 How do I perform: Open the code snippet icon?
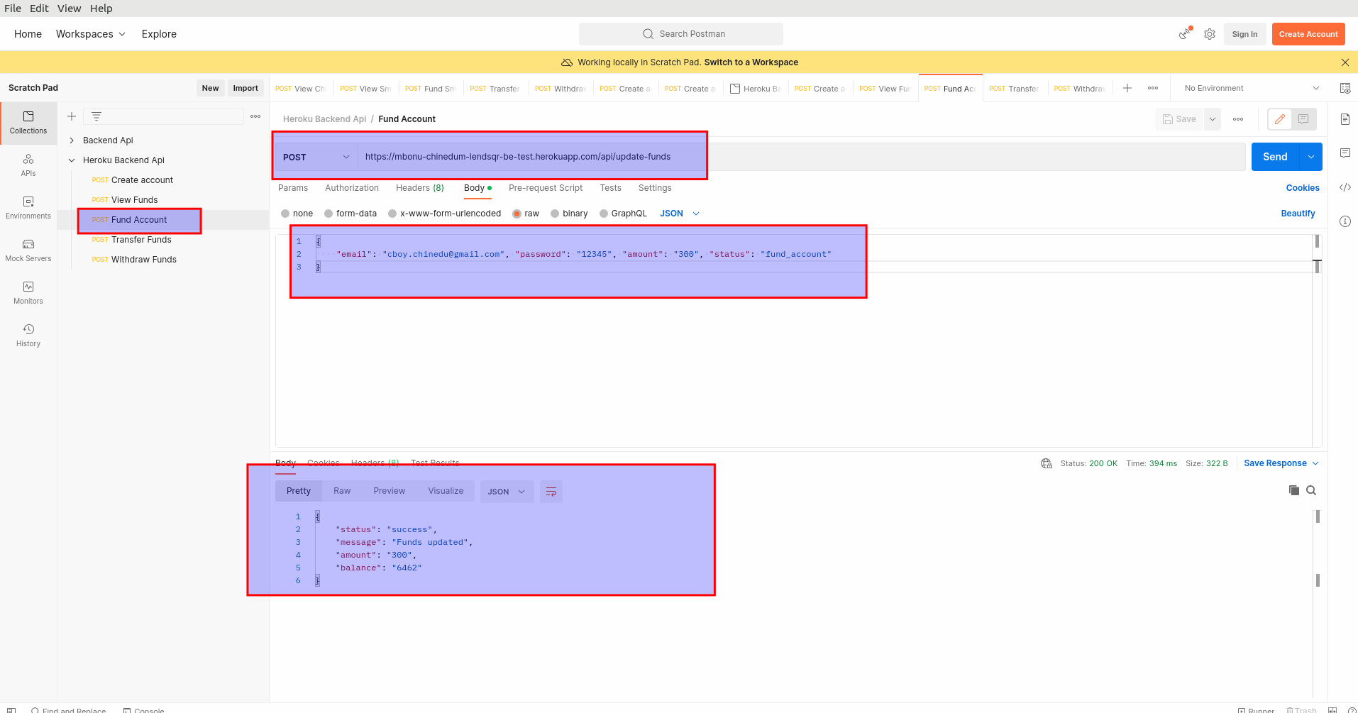pyautogui.click(x=1345, y=187)
